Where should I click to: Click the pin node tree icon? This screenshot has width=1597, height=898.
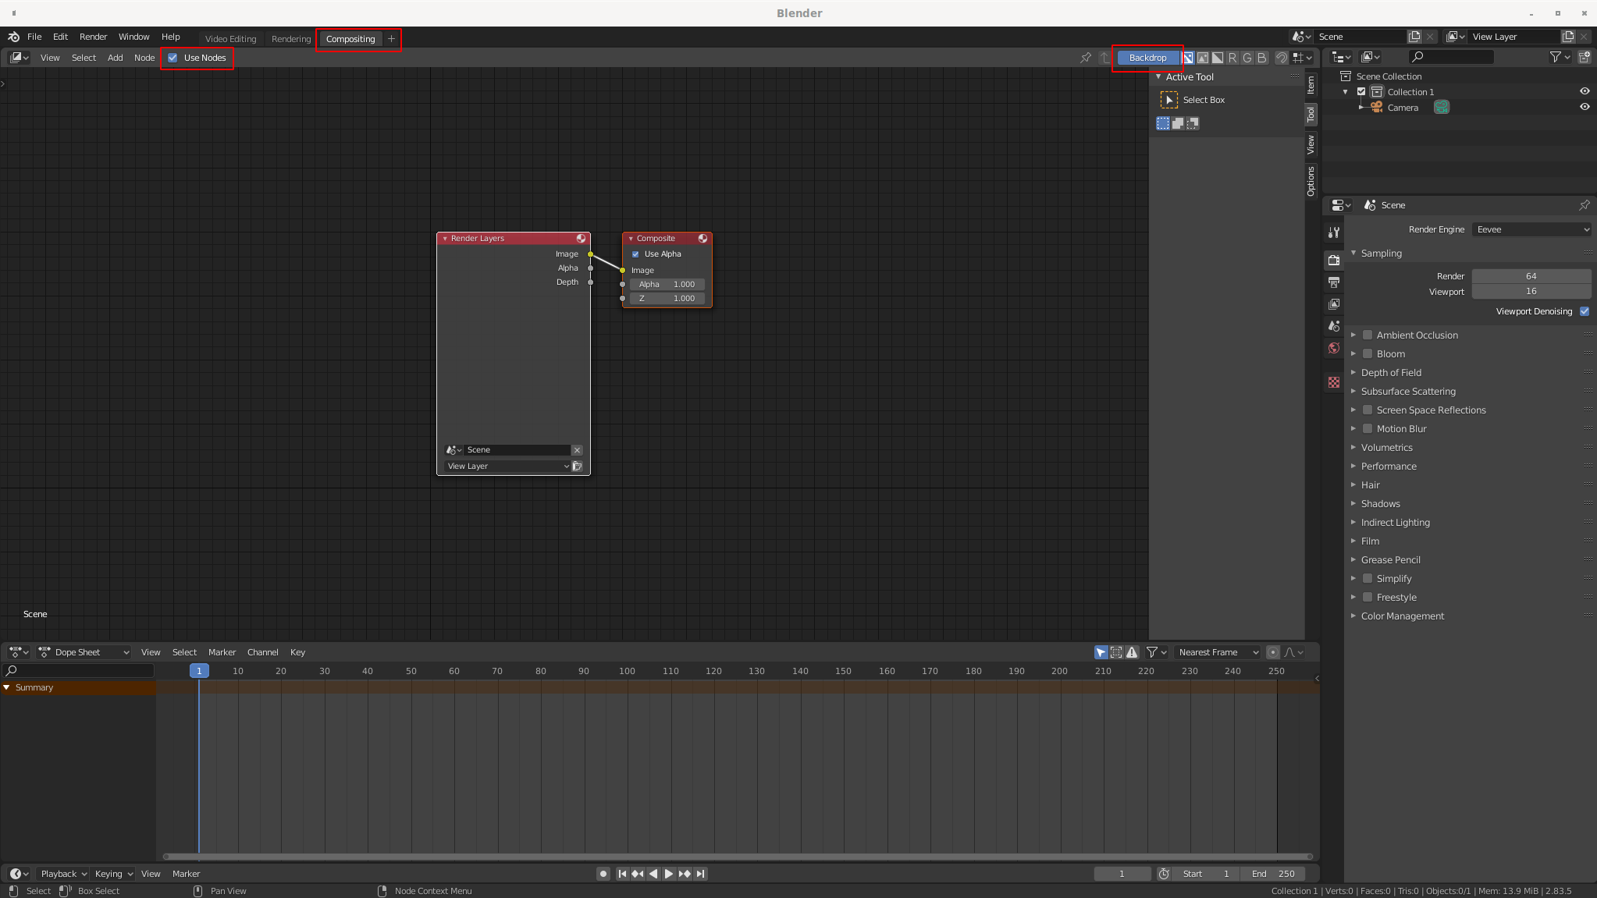pos(1086,58)
